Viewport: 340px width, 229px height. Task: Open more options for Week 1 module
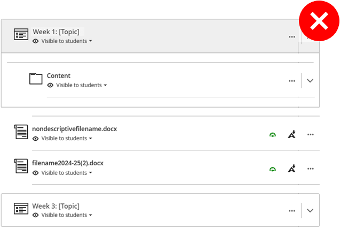tap(292, 37)
